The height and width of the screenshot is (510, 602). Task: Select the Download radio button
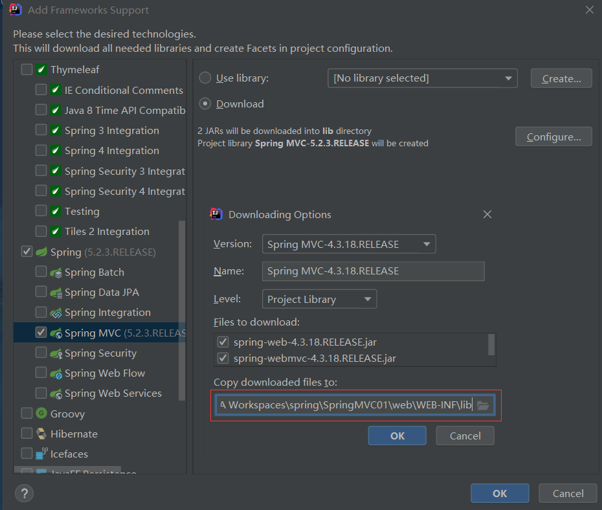[205, 104]
